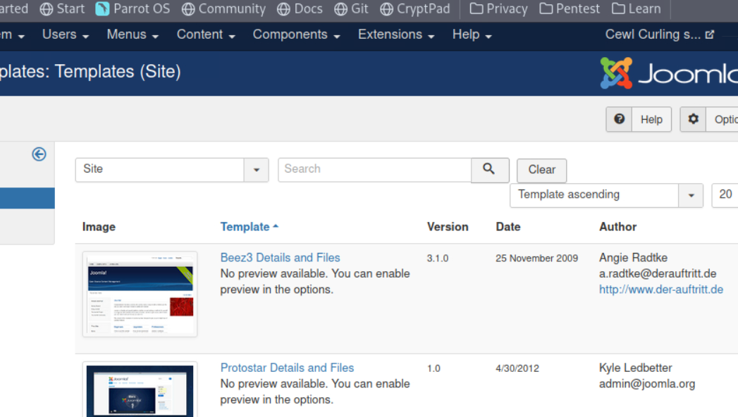This screenshot has width=738, height=417.
Task: Click the Clear button
Action: click(542, 170)
